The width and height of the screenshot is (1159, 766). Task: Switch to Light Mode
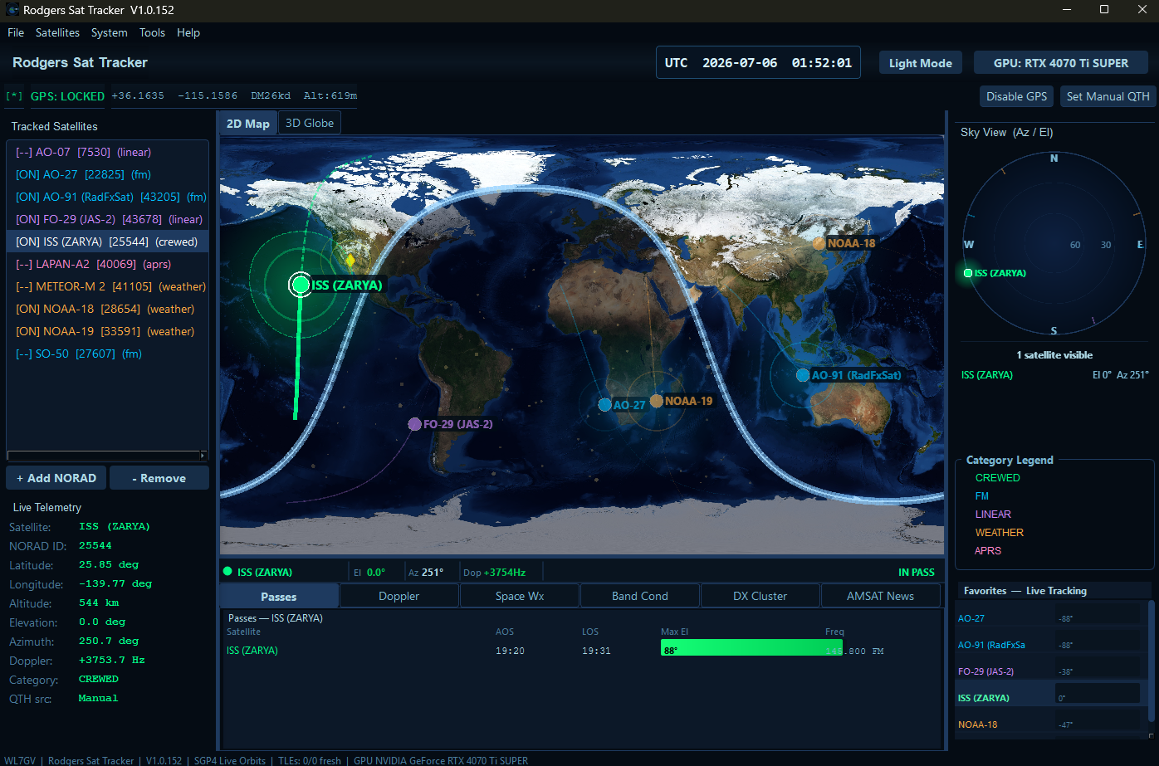[921, 63]
